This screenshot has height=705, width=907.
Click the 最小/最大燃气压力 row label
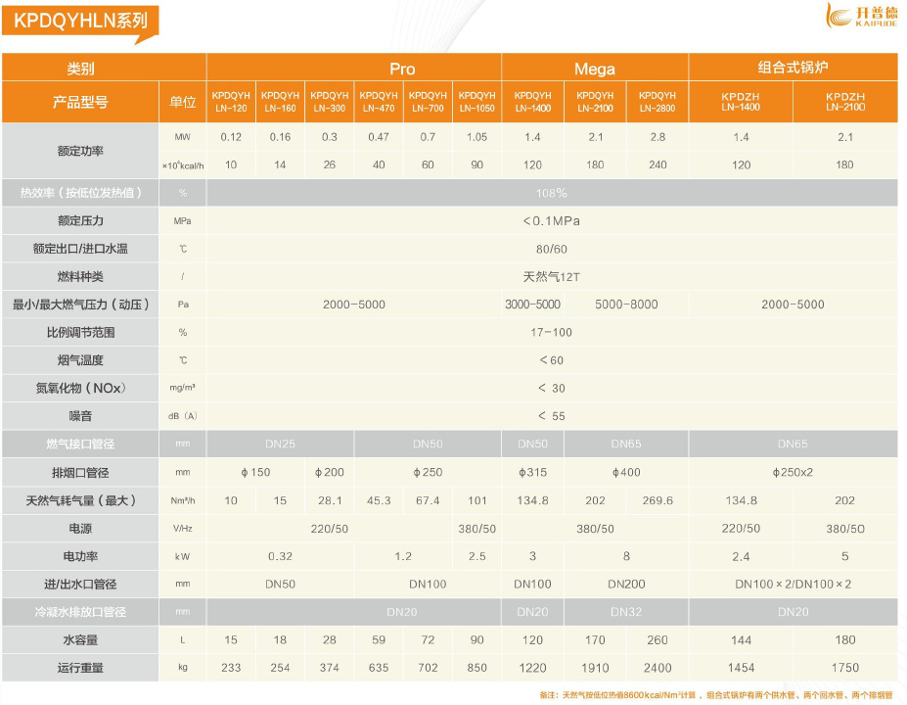pyautogui.click(x=80, y=305)
